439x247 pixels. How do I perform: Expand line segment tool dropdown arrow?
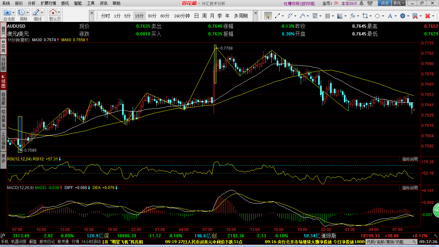point(283,16)
